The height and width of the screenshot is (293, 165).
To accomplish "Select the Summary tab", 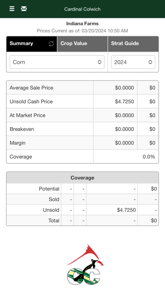I will tap(32, 44).
